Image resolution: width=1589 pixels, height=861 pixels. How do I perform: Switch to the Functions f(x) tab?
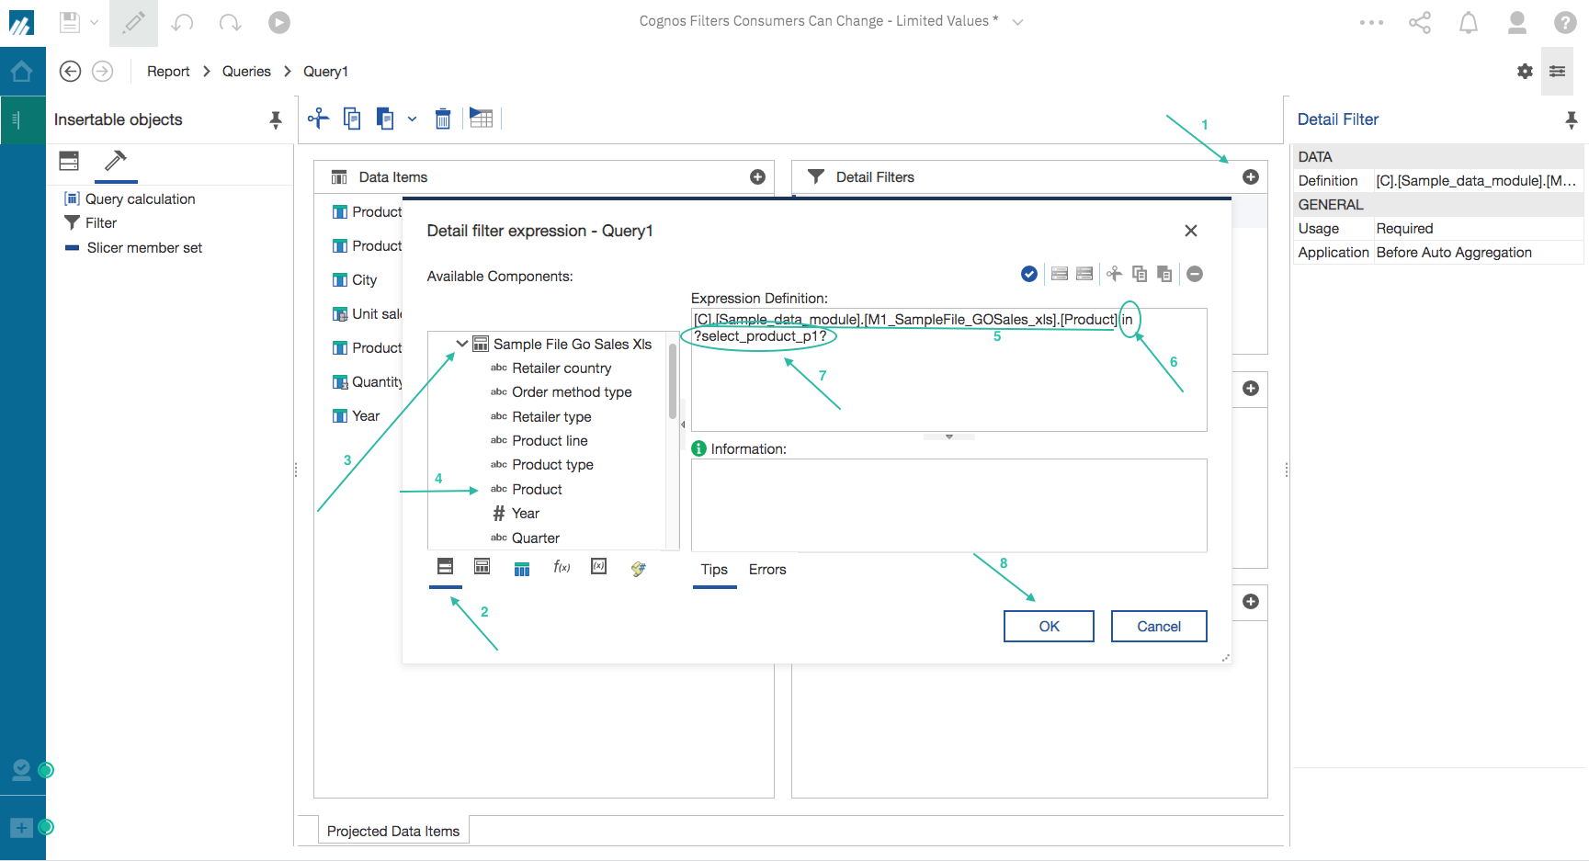(562, 567)
